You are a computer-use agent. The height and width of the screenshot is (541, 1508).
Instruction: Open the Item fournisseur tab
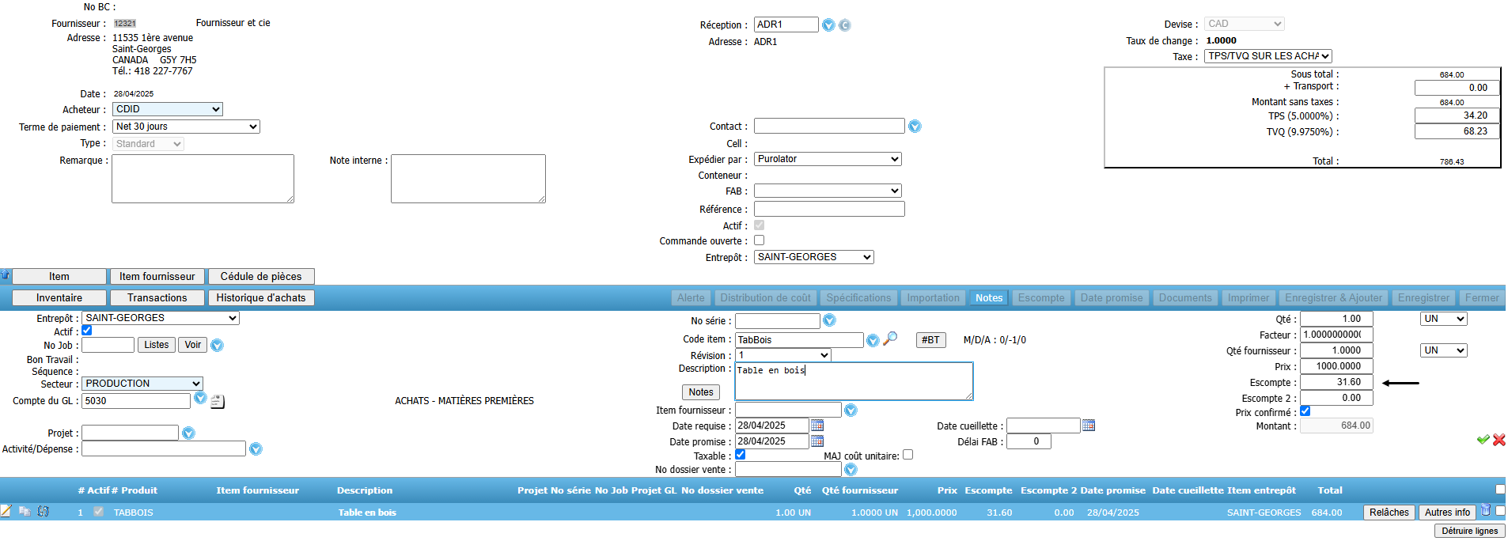pyautogui.click(x=157, y=276)
